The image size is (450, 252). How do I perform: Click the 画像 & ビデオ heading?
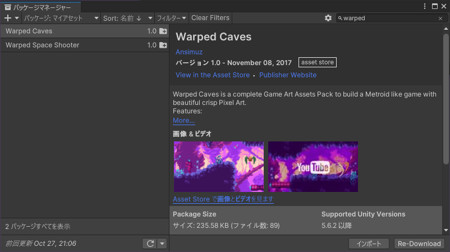(x=192, y=134)
